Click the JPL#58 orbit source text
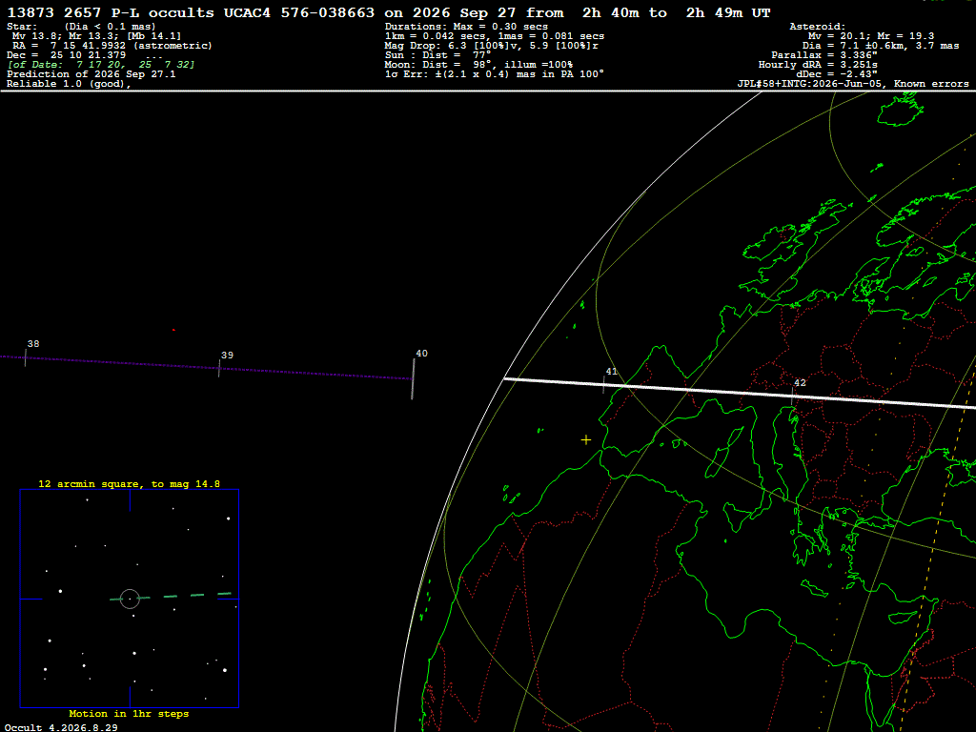The image size is (976, 732). coord(853,84)
